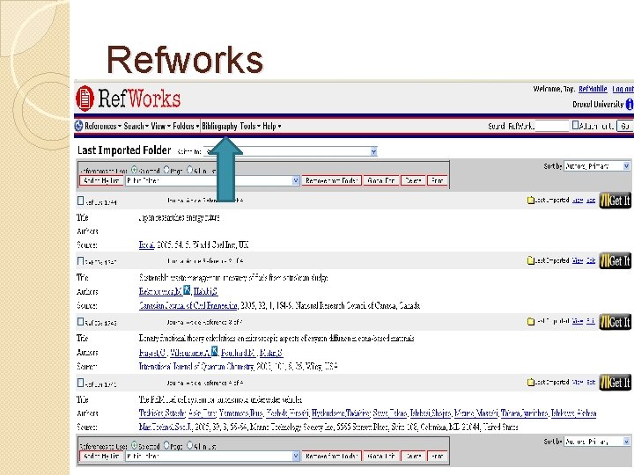The width and height of the screenshot is (634, 475).
Task: Select the bottom 'All in List' radio button
Action: [x=190, y=445]
